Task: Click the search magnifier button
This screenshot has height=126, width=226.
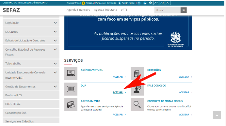Action: [x=184, y=10]
